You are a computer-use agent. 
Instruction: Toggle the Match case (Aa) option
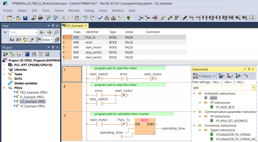tap(12, 40)
